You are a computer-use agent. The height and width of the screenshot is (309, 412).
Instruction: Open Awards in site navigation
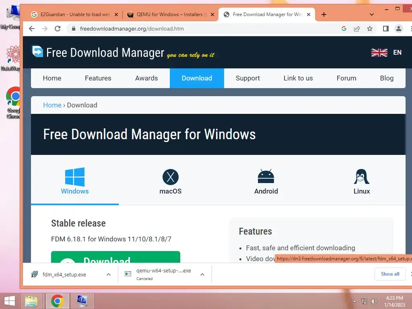tap(146, 78)
